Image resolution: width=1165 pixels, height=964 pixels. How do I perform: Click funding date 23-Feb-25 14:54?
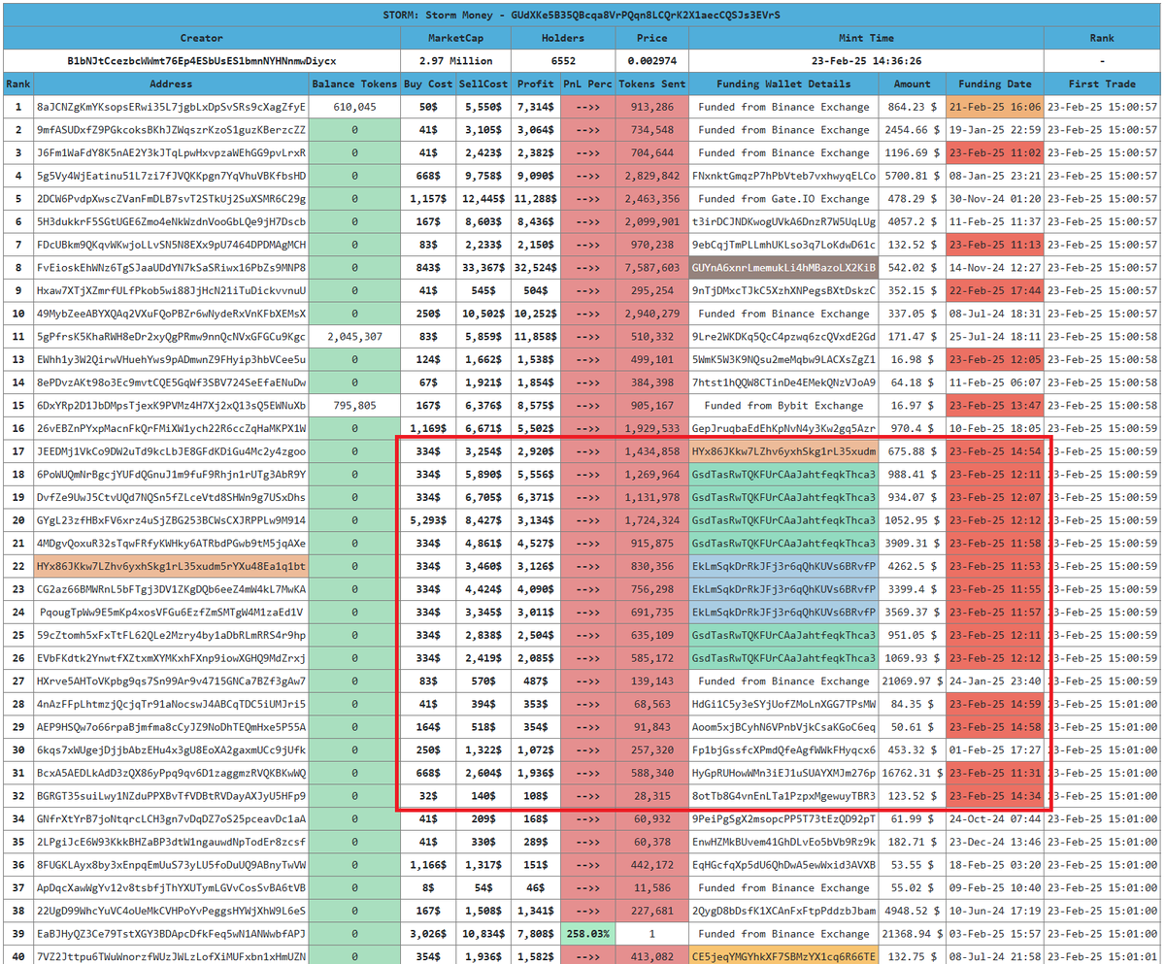coord(994,451)
